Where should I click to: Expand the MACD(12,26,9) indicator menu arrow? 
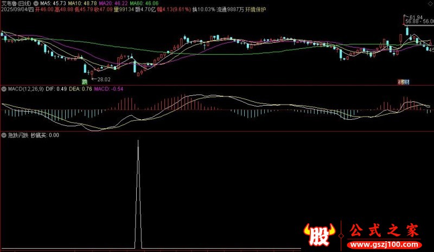(4, 89)
